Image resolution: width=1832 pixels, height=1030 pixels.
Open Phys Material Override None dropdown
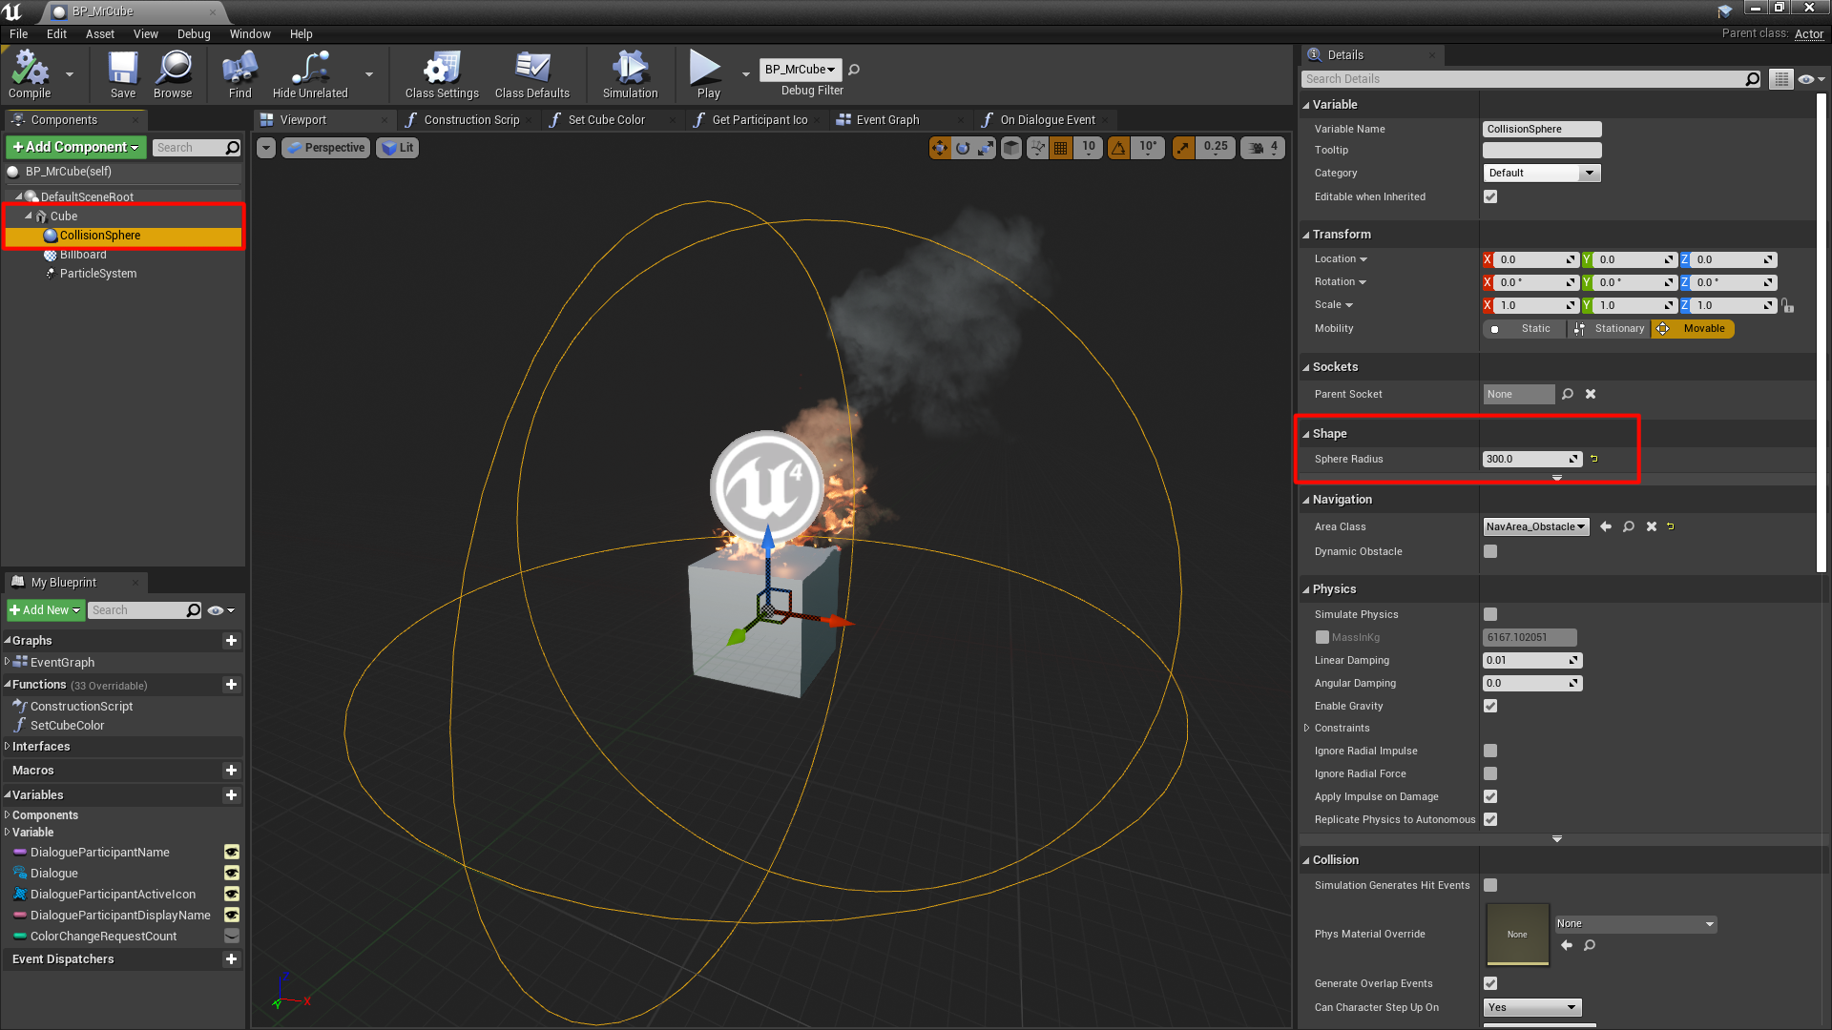[1635, 924]
